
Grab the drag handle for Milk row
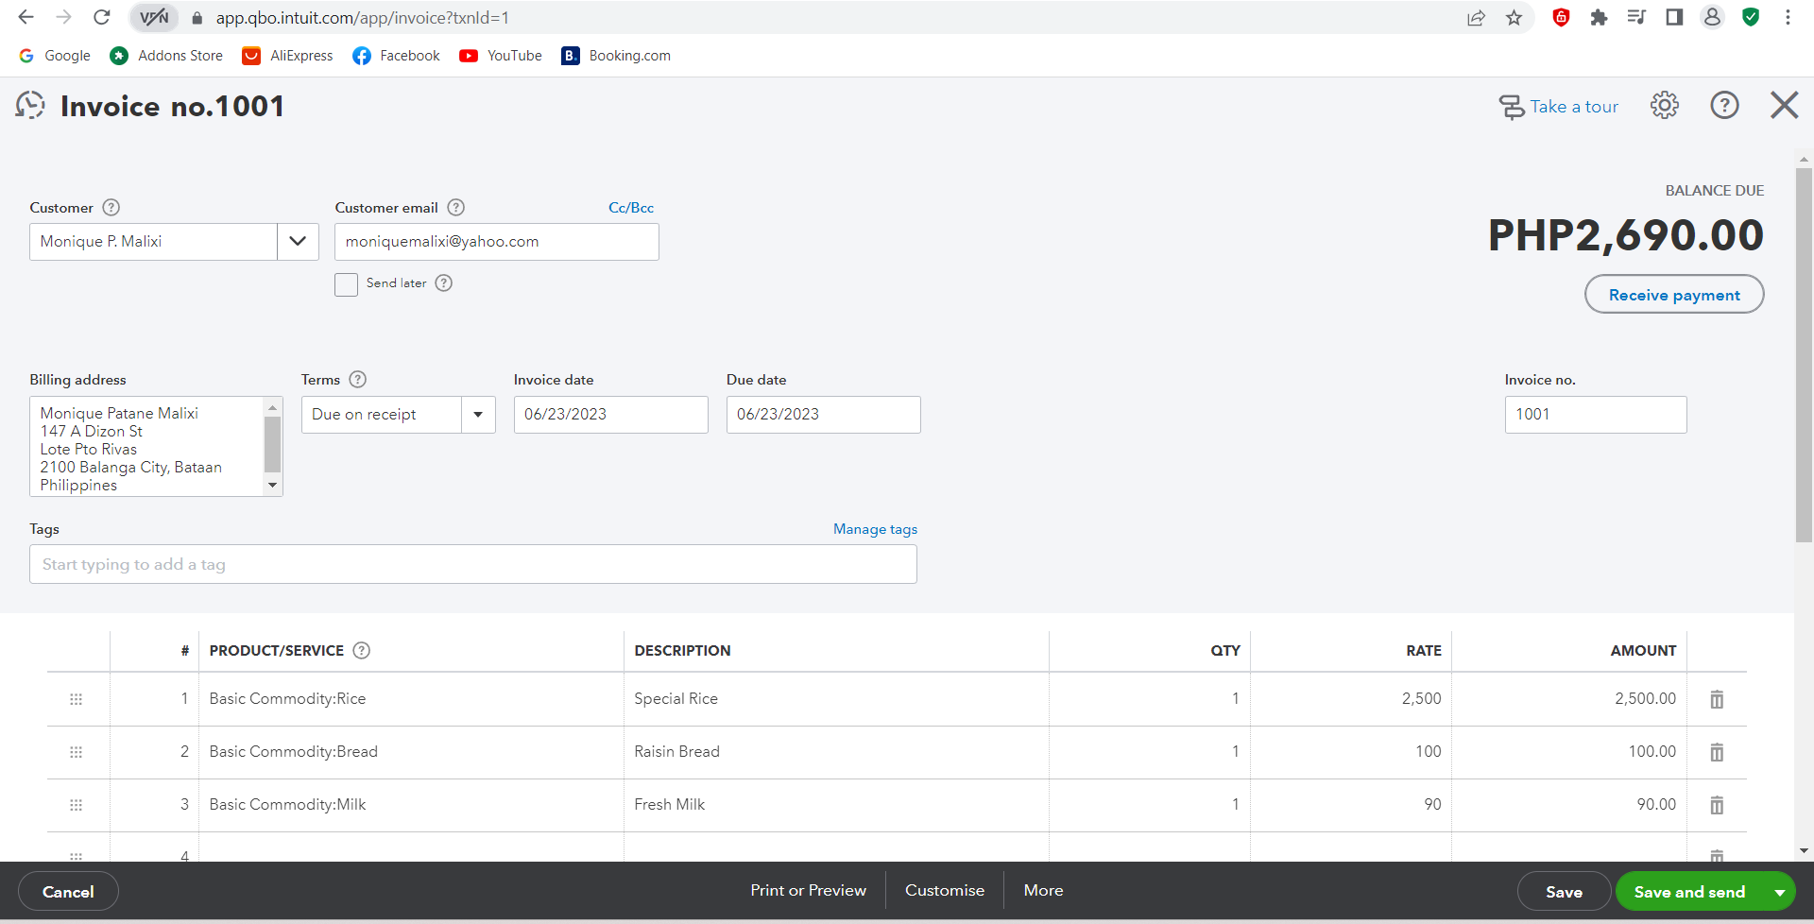coord(77,805)
